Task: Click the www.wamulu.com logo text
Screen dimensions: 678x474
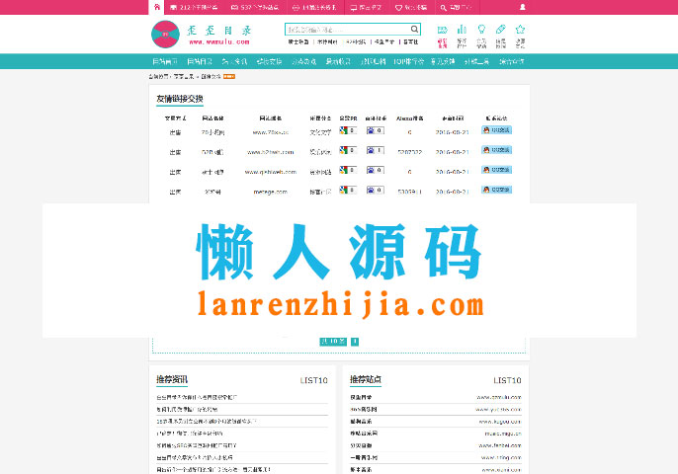Action: click(219, 41)
